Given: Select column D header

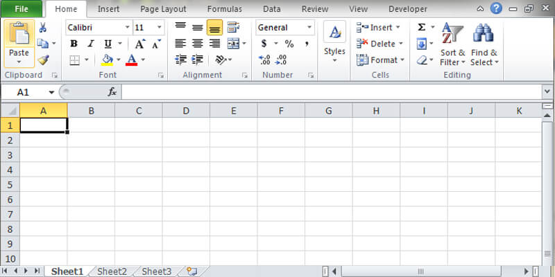Looking at the screenshot, I should coord(186,111).
